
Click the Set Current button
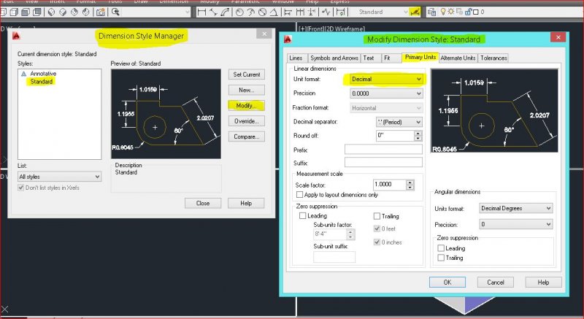pos(247,74)
